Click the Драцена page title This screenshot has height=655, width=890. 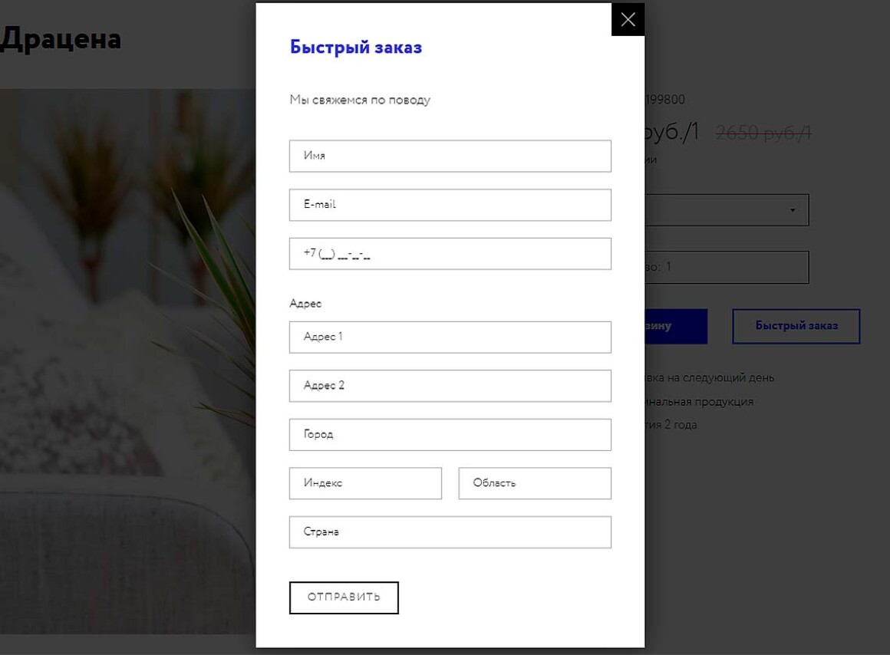click(x=60, y=39)
